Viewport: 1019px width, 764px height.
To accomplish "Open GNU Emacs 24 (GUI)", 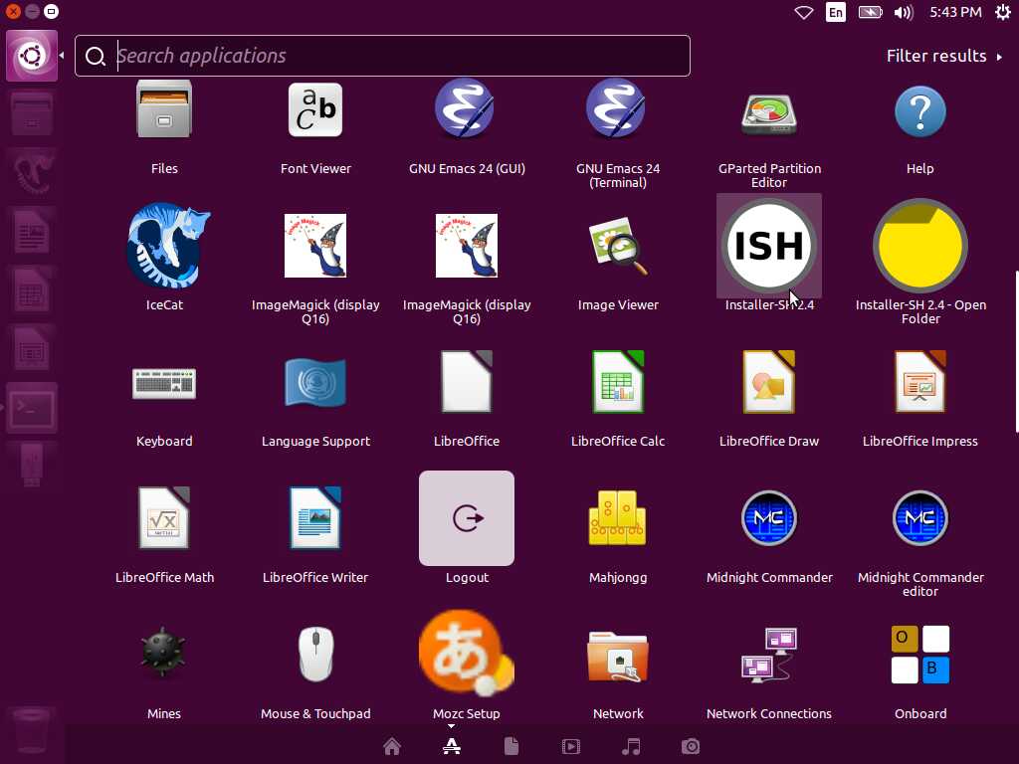I will [466, 109].
